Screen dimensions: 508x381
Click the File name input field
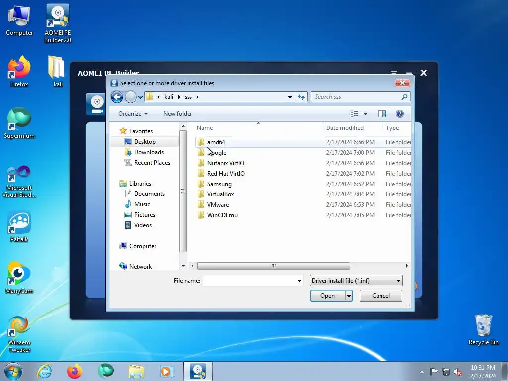coord(250,281)
